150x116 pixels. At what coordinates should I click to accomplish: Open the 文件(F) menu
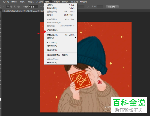click(6, 2)
